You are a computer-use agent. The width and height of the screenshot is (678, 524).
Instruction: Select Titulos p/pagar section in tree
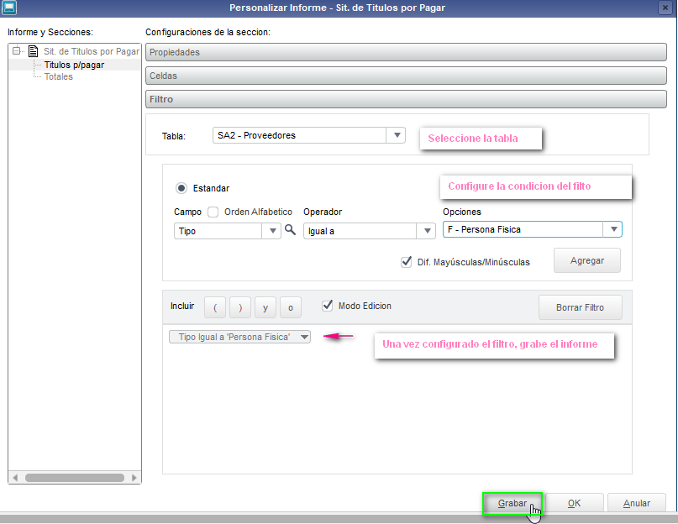pyautogui.click(x=74, y=65)
